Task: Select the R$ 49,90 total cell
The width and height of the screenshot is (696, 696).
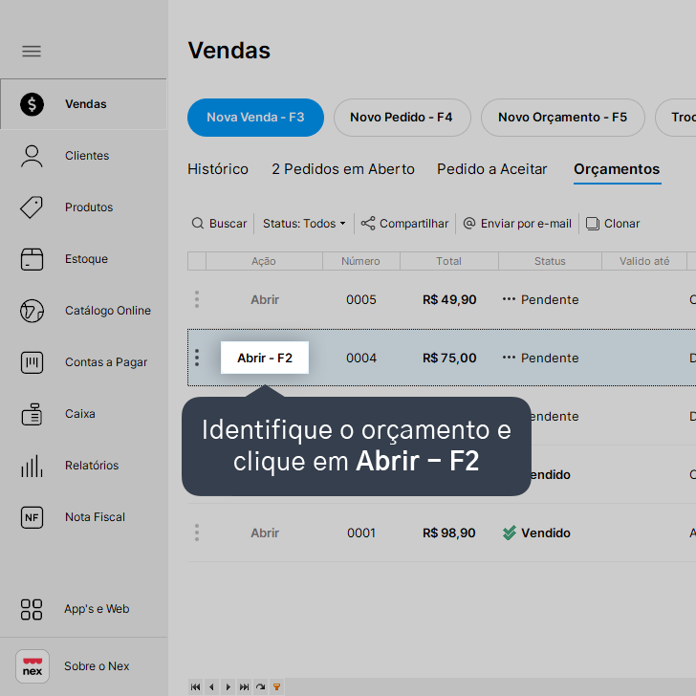Action: click(449, 299)
